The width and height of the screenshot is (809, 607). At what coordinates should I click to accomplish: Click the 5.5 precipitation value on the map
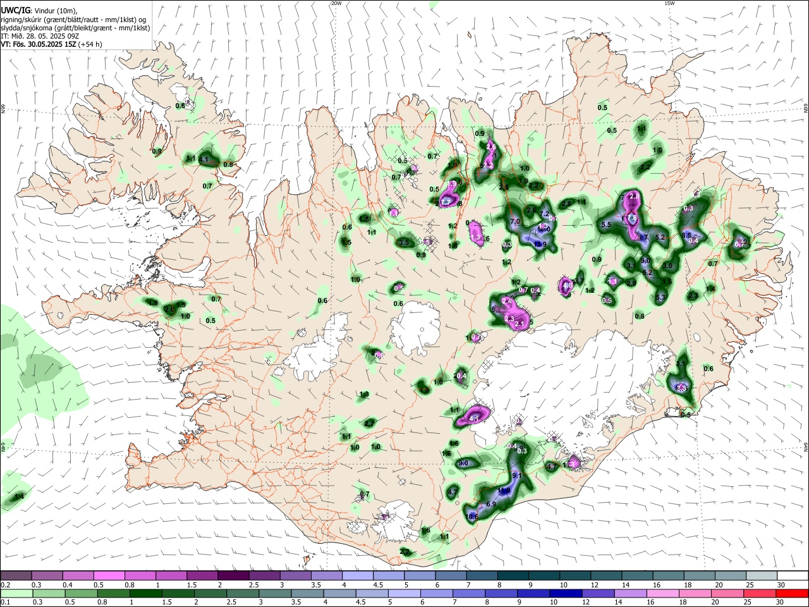[x=606, y=224]
